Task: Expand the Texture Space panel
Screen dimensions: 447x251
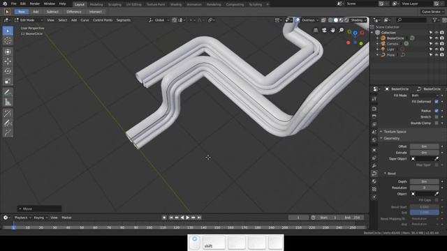Action: coord(395,132)
